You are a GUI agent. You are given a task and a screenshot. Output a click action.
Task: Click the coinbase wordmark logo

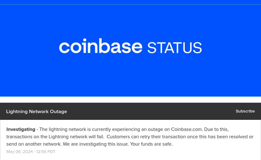[x=101, y=47]
